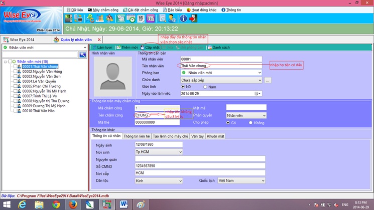The height and width of the screenshot is (210, 374).
Task: Open File Explorer from taskbar
Action: [39, 204]
